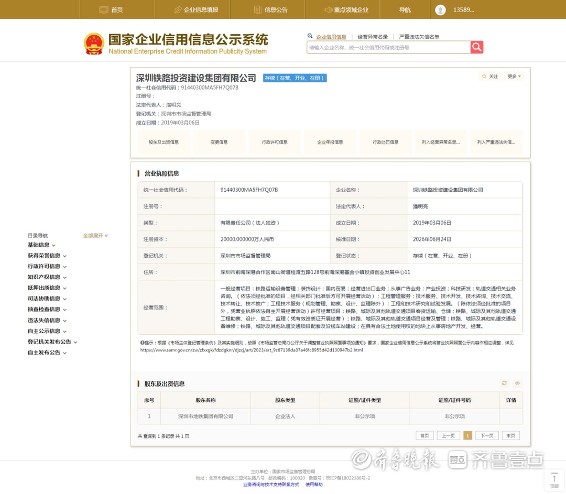Click pagination 末页 button
This screenshot has height=494, width=566.
coord(511,435)
